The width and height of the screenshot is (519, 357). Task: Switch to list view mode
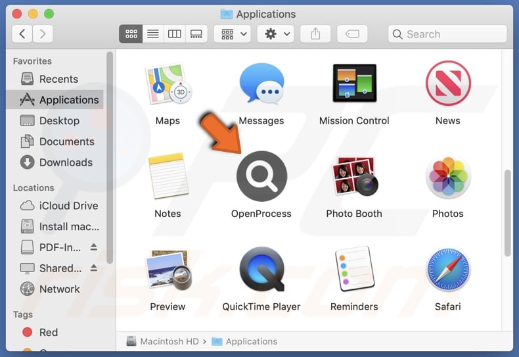pyautogui.click(x=153, y=34)
